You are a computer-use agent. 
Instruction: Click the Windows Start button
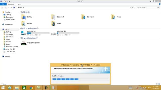click(3, 88)
